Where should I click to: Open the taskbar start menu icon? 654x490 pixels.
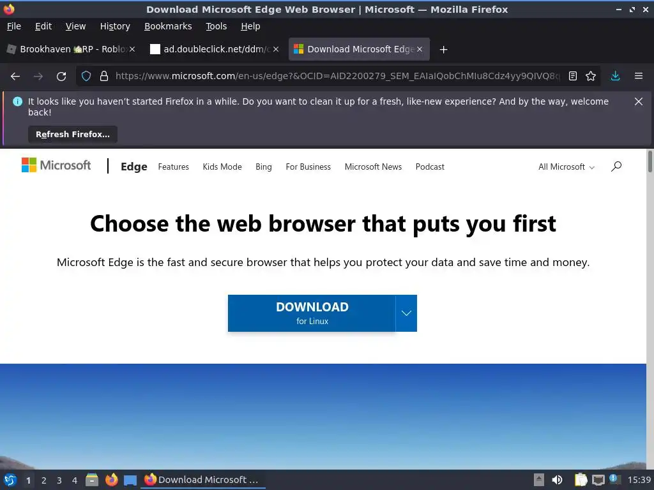10,480
